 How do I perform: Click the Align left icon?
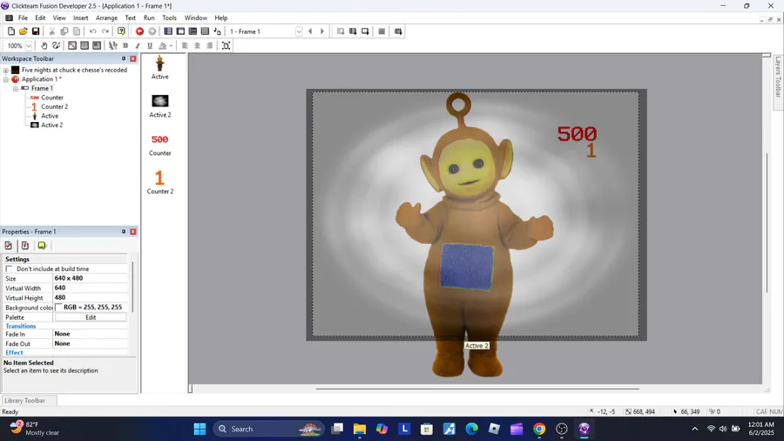pyautogui.click(x=185, y=45)
